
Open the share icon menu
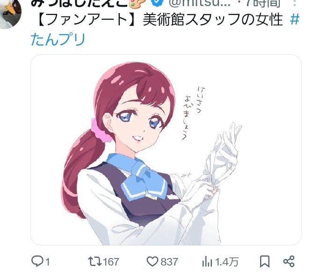289,261
